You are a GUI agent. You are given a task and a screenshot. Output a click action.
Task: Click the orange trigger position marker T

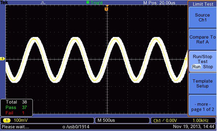106,9
